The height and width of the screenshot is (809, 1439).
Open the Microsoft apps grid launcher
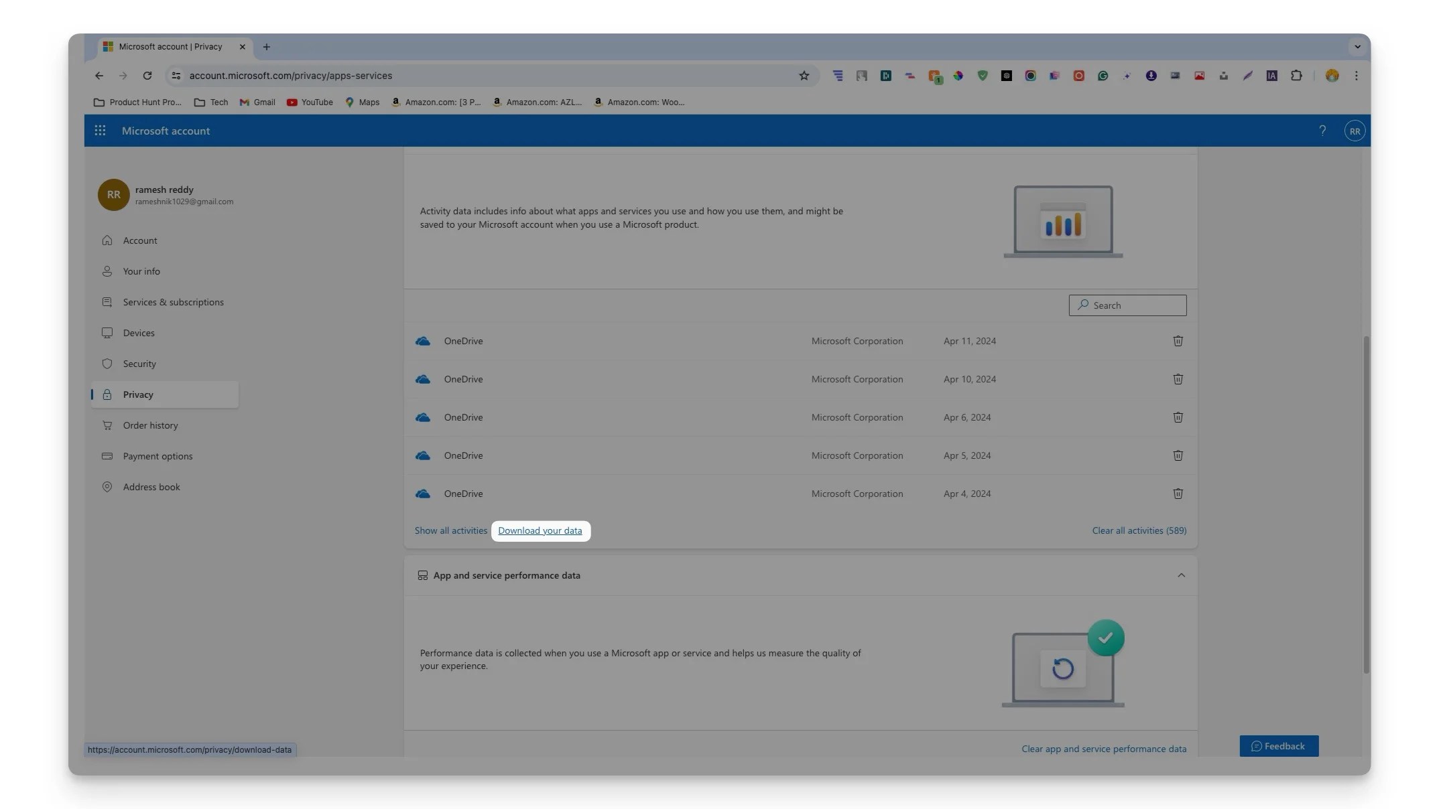click(100, 131)
